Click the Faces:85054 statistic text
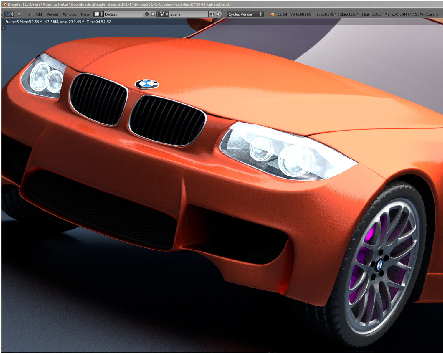 tap(325, 14)
